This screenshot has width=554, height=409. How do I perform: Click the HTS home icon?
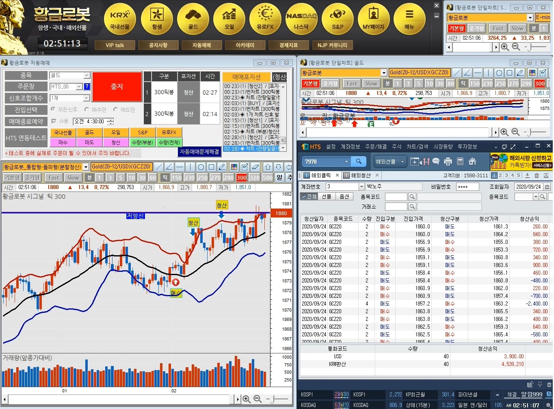472,161
